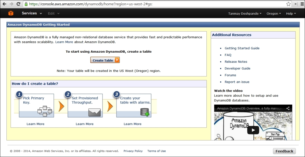Click Learn More under Set Provisioned Throughput
The width and height of the screenshot is (305, 157).
coord(84,124)
